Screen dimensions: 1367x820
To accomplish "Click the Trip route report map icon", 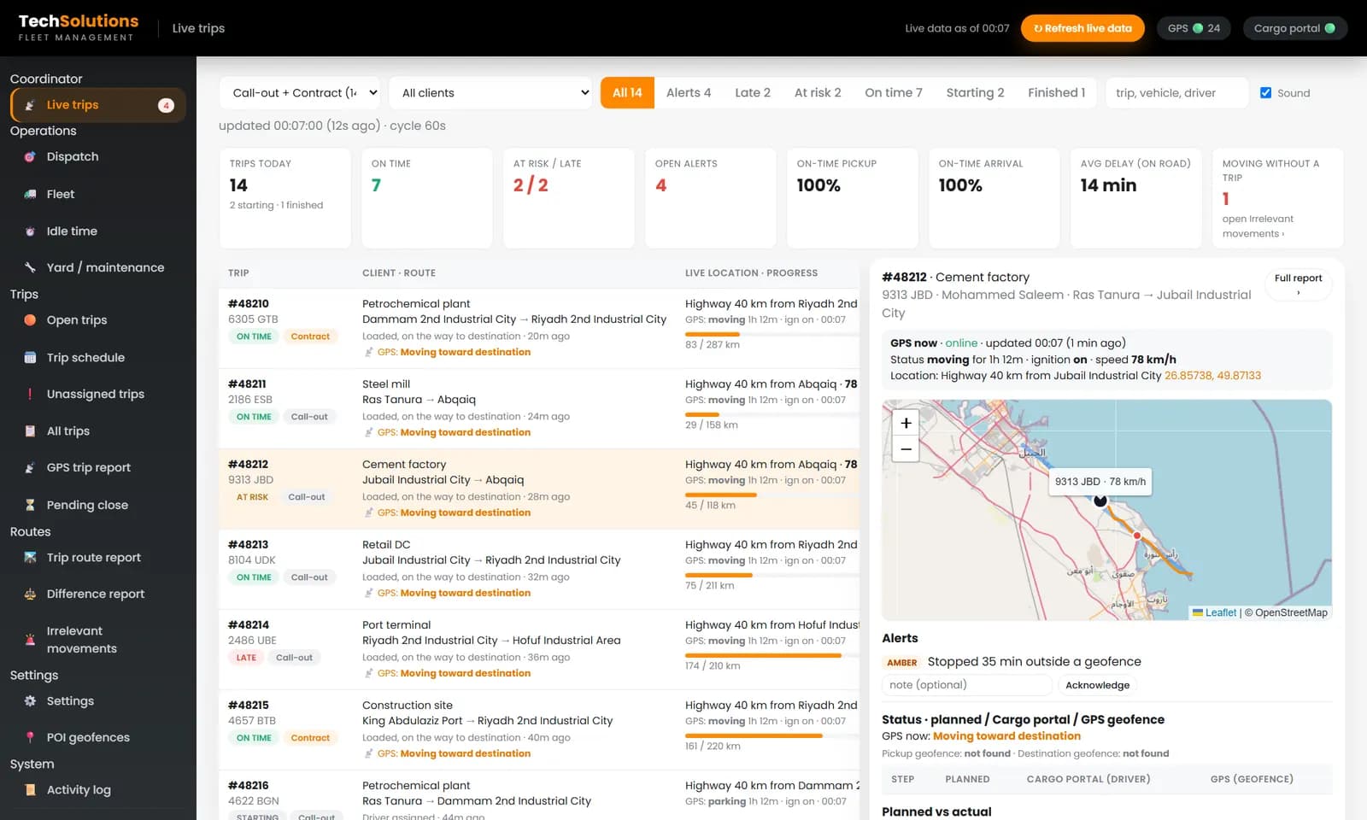I will coord(30,558).
